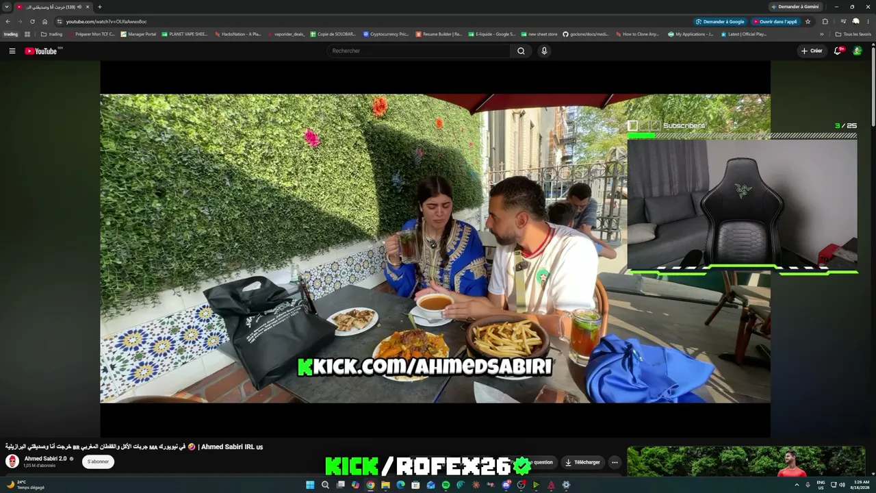Screen dimensions: 876x493
Task: Click the search magnifier button
Action: pos(521,51)
